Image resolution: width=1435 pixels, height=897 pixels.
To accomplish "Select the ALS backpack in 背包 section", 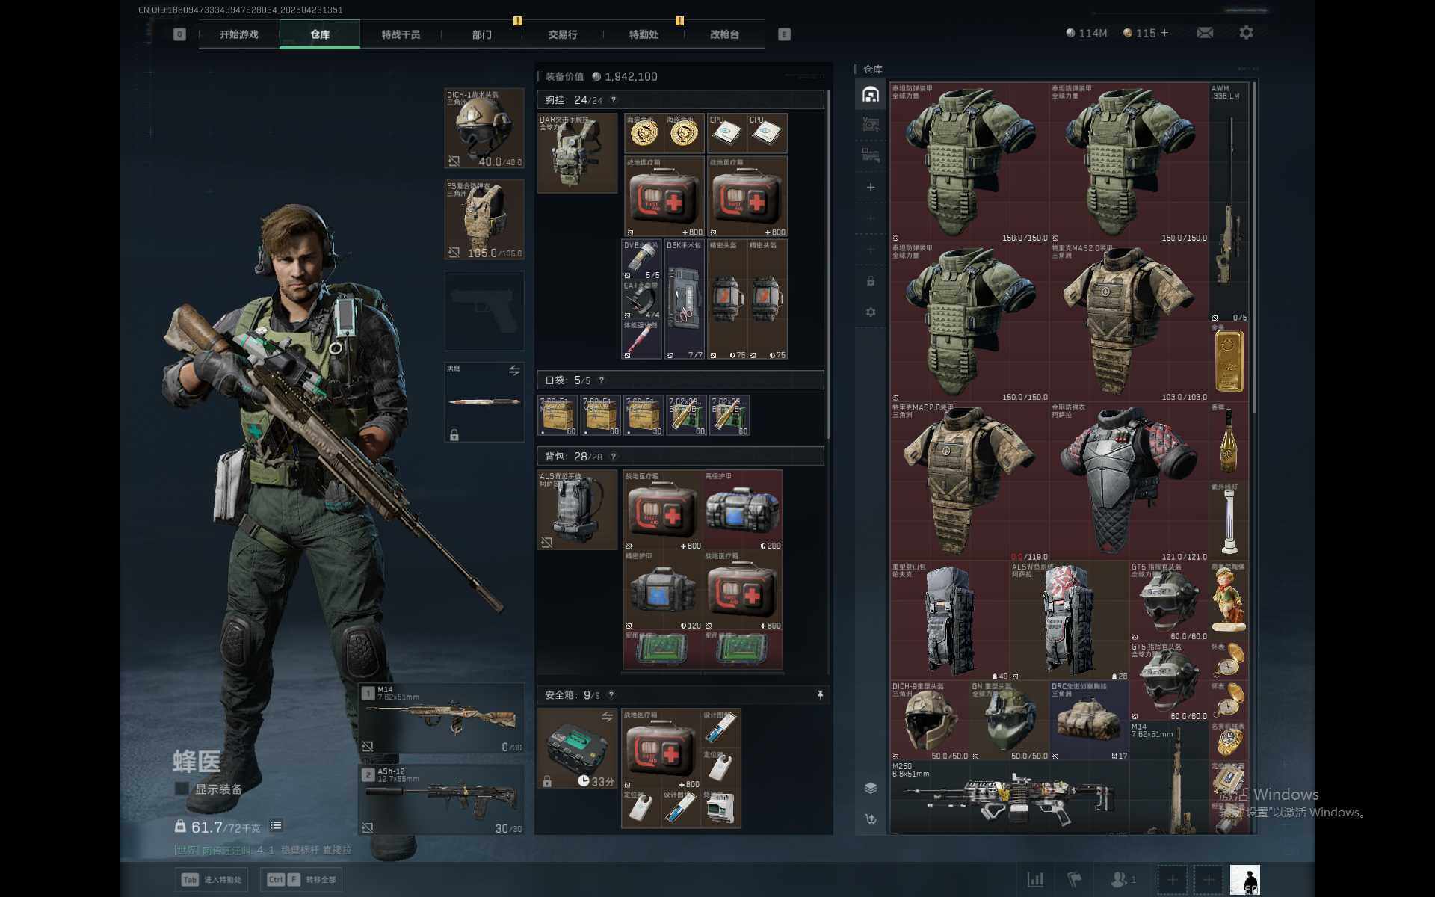I will point(577,510).
